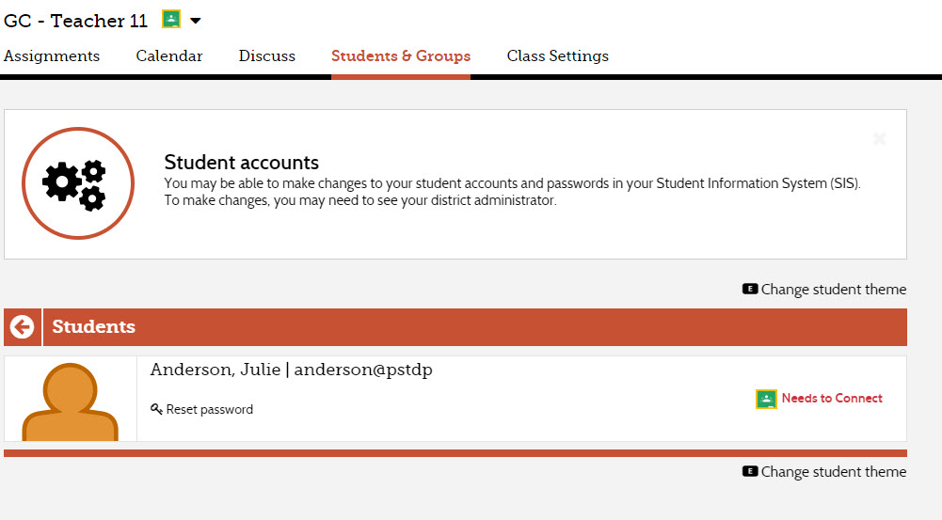Select the Students & Groups tab
Viewport: 942px width, 520px height.
401,56
